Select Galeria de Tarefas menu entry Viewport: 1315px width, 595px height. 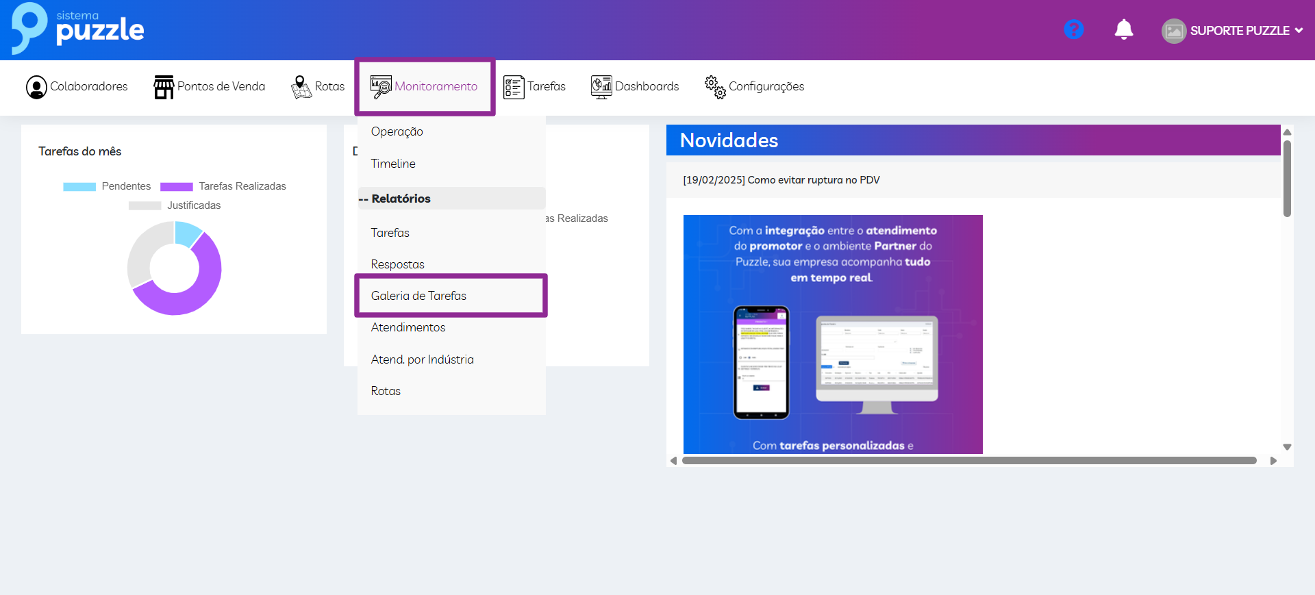[x=418, y=296]
